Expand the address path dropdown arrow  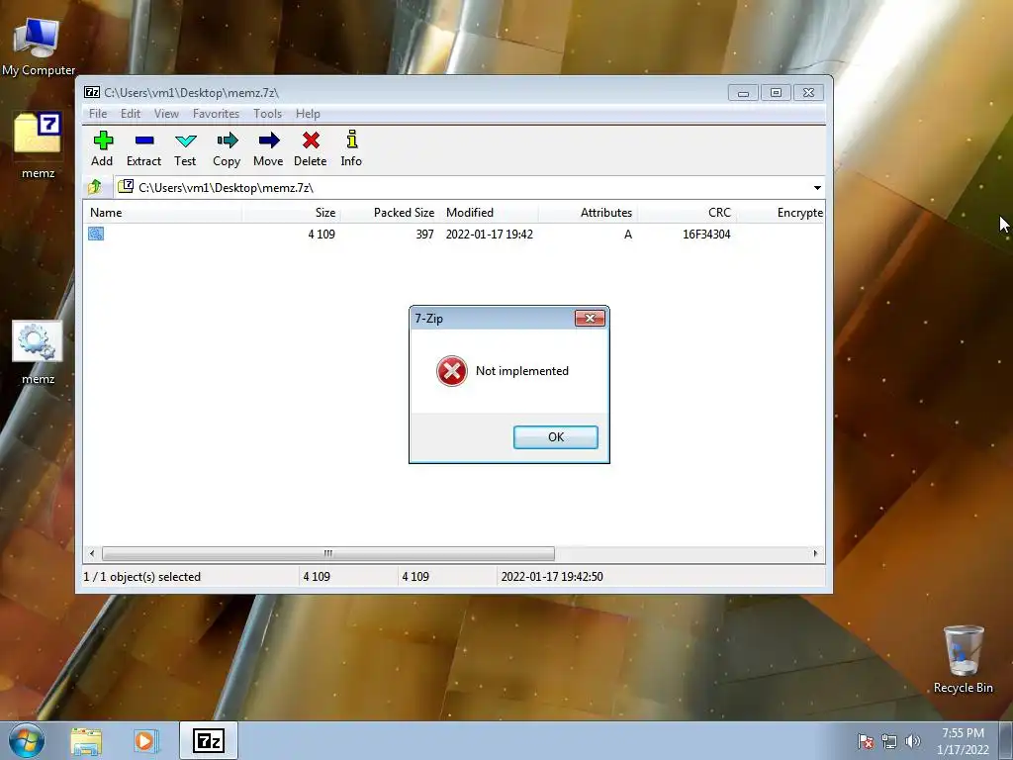[x=817, y=187]
